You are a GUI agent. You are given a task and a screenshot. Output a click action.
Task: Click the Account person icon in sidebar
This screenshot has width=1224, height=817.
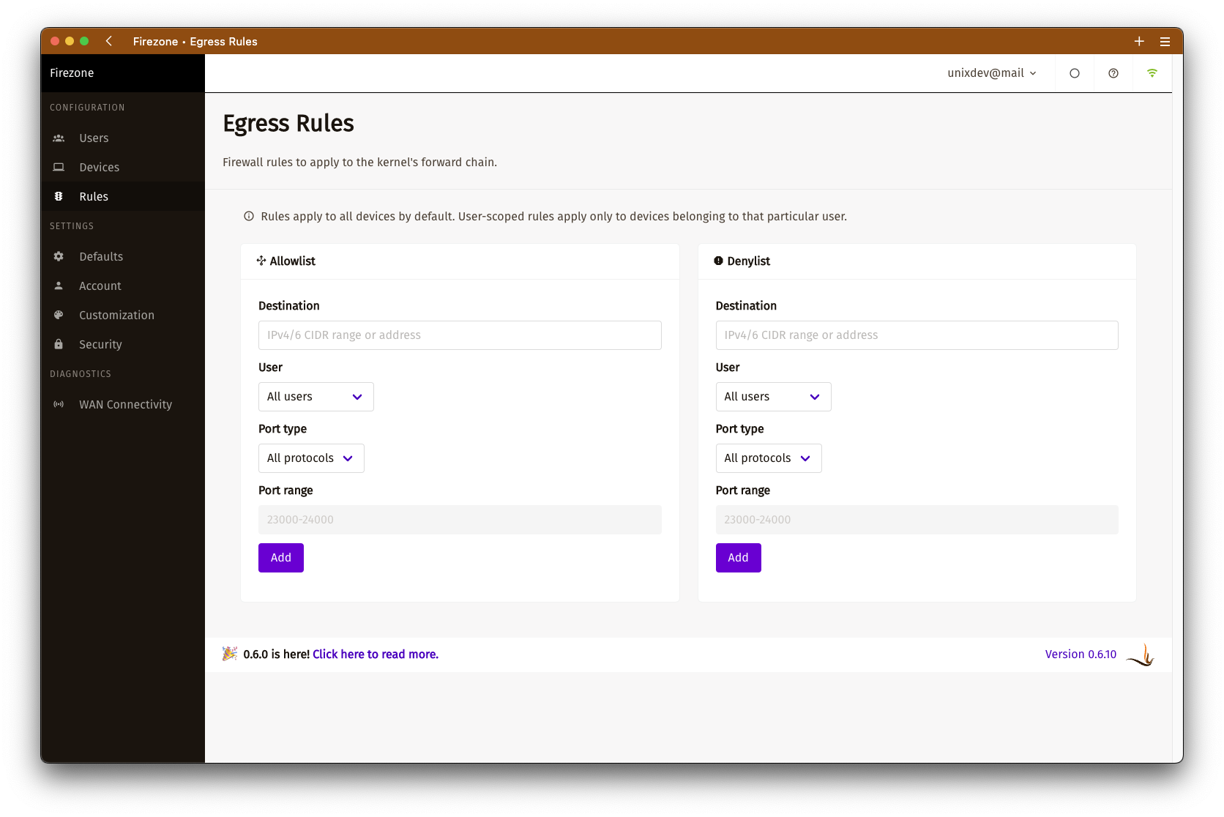59,286
